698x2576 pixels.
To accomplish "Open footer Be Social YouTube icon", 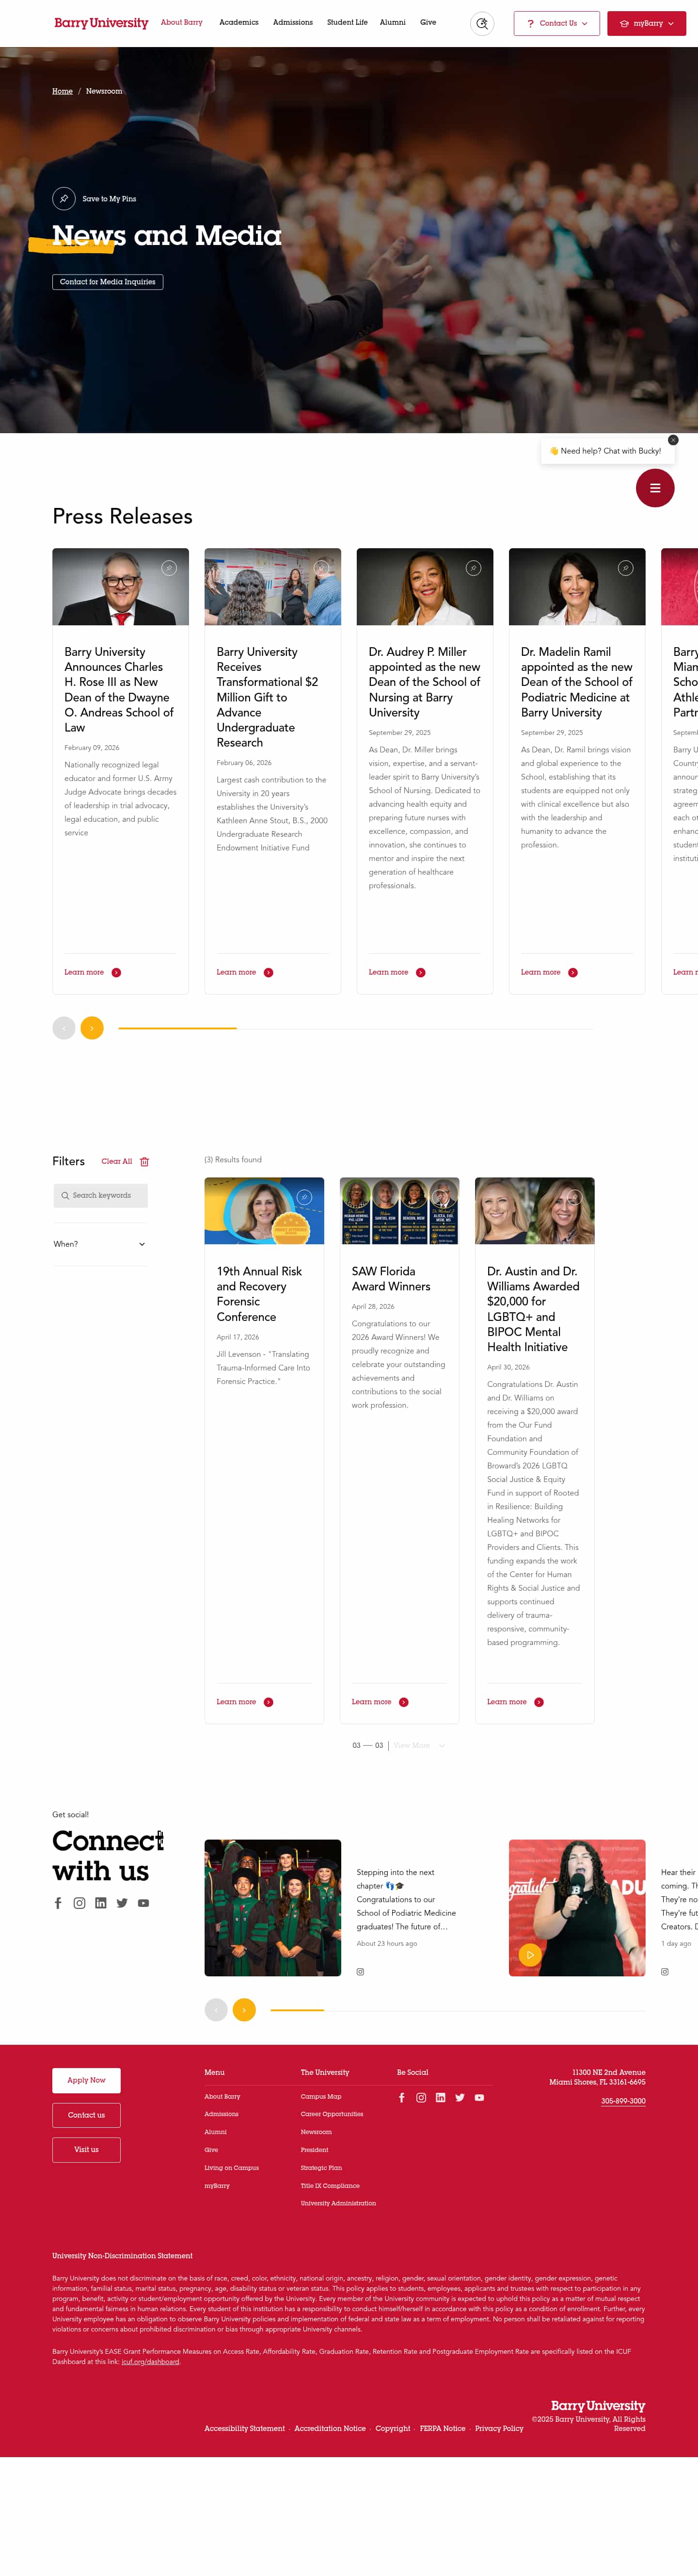I will (479, 2098).
